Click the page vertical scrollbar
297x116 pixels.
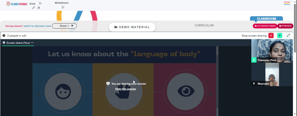tap(295, 28)
